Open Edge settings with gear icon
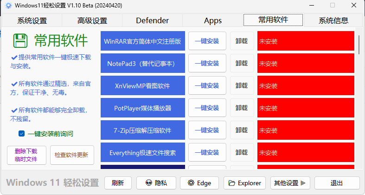365x195 pixels. pos(199,183)
